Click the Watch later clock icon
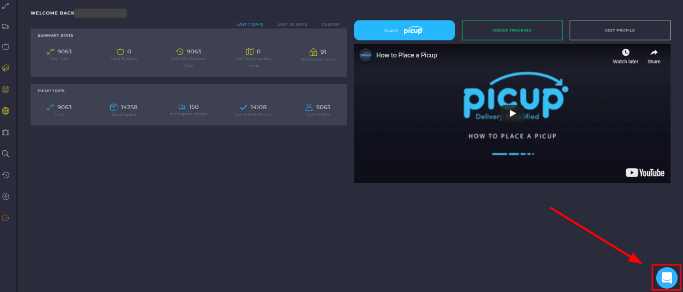This screenshot has height=292, width=683. pos(625,52)
